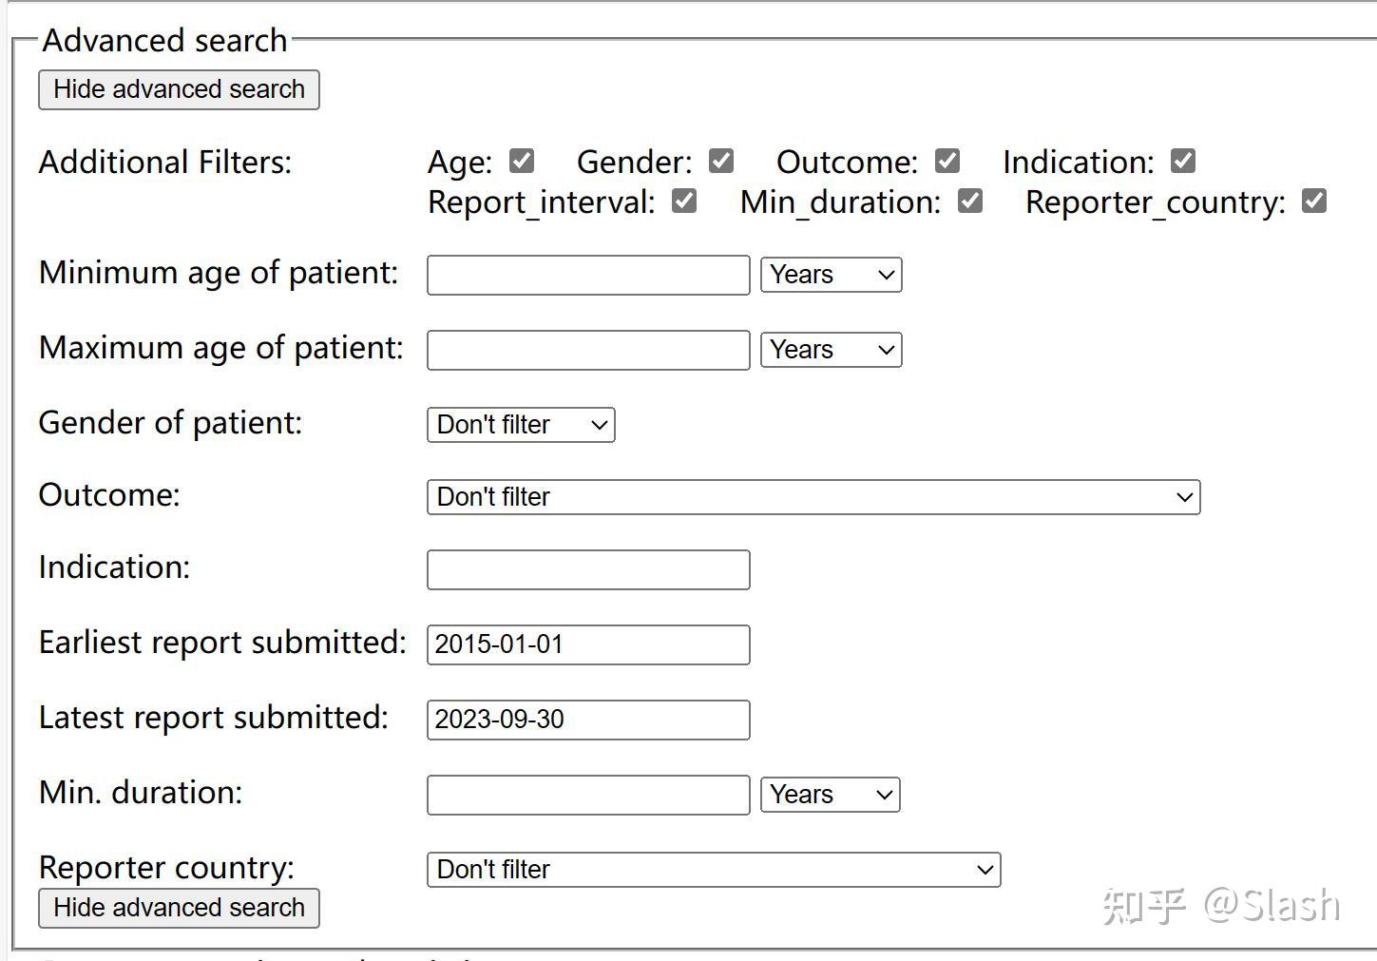The image size is (1377, 961).
Task: Uncheck the Min_duration checkbox
Action: 970,202
